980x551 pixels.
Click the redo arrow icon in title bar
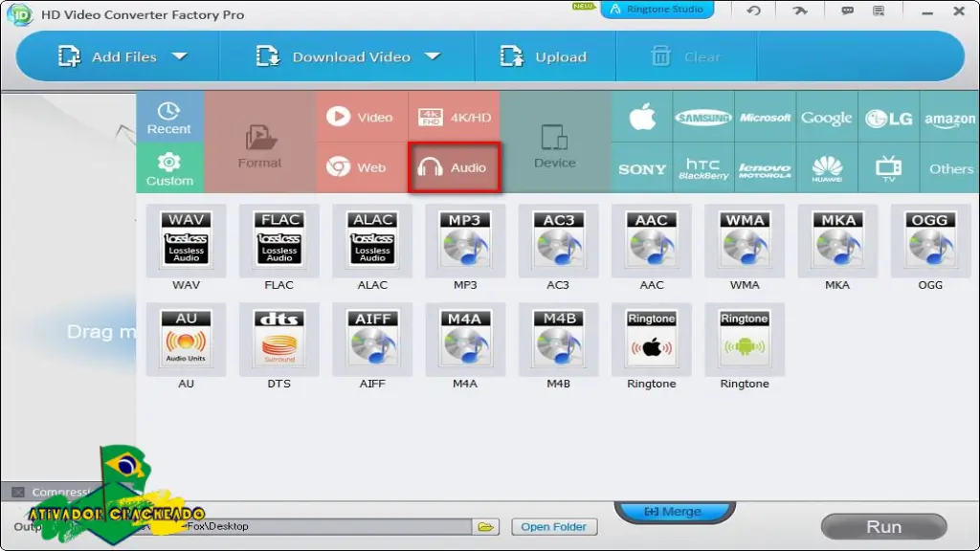800,11
